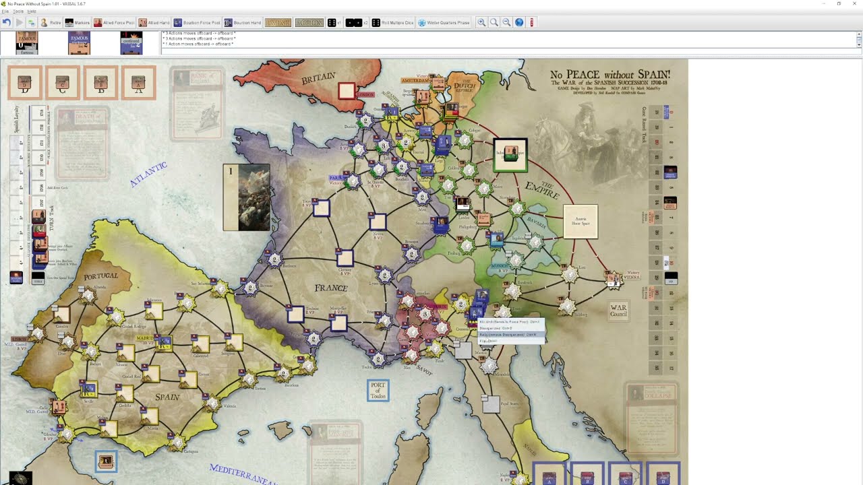
Task: Roll the single die x1
Action: tap(334, 22)
